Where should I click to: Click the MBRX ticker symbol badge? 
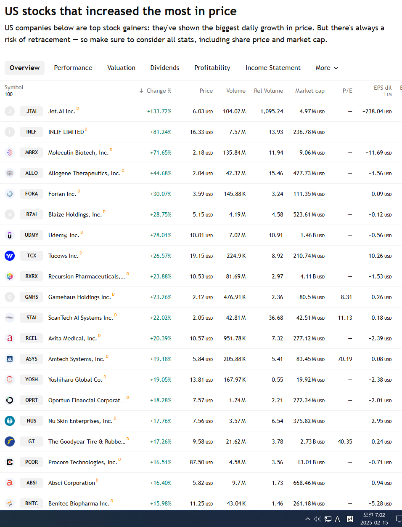(32, 152)
